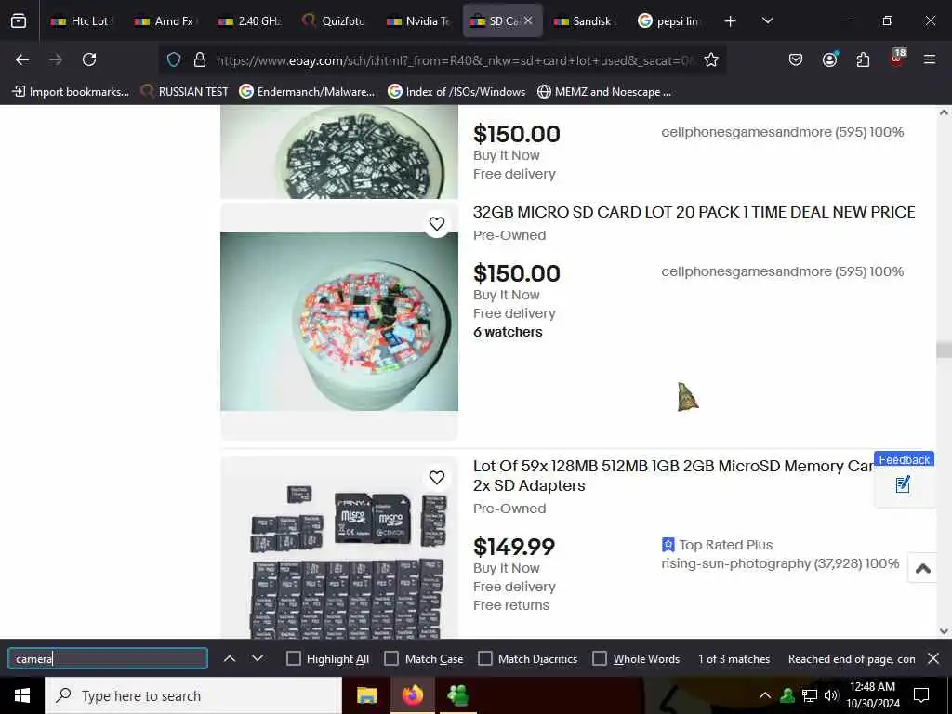
Task: Open Firefox hamburger application menu
Action: 929,59
